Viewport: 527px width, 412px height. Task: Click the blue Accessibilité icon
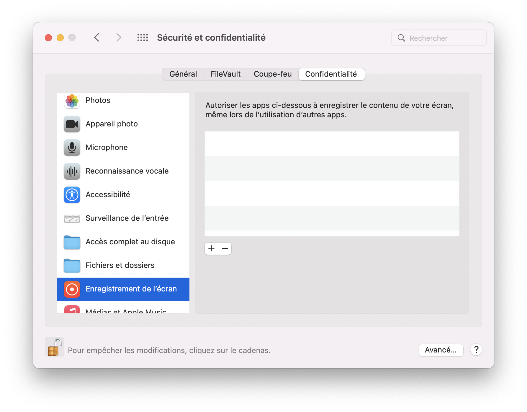(x=72, y=195)
